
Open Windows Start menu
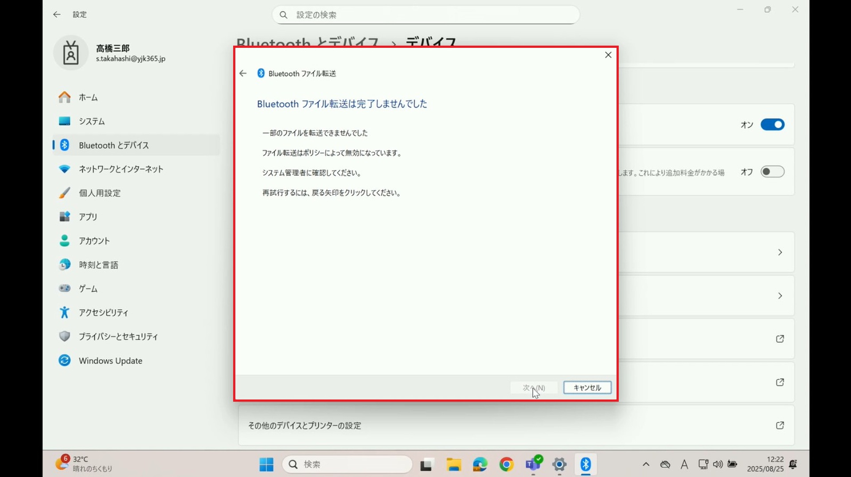coord(266,464)
